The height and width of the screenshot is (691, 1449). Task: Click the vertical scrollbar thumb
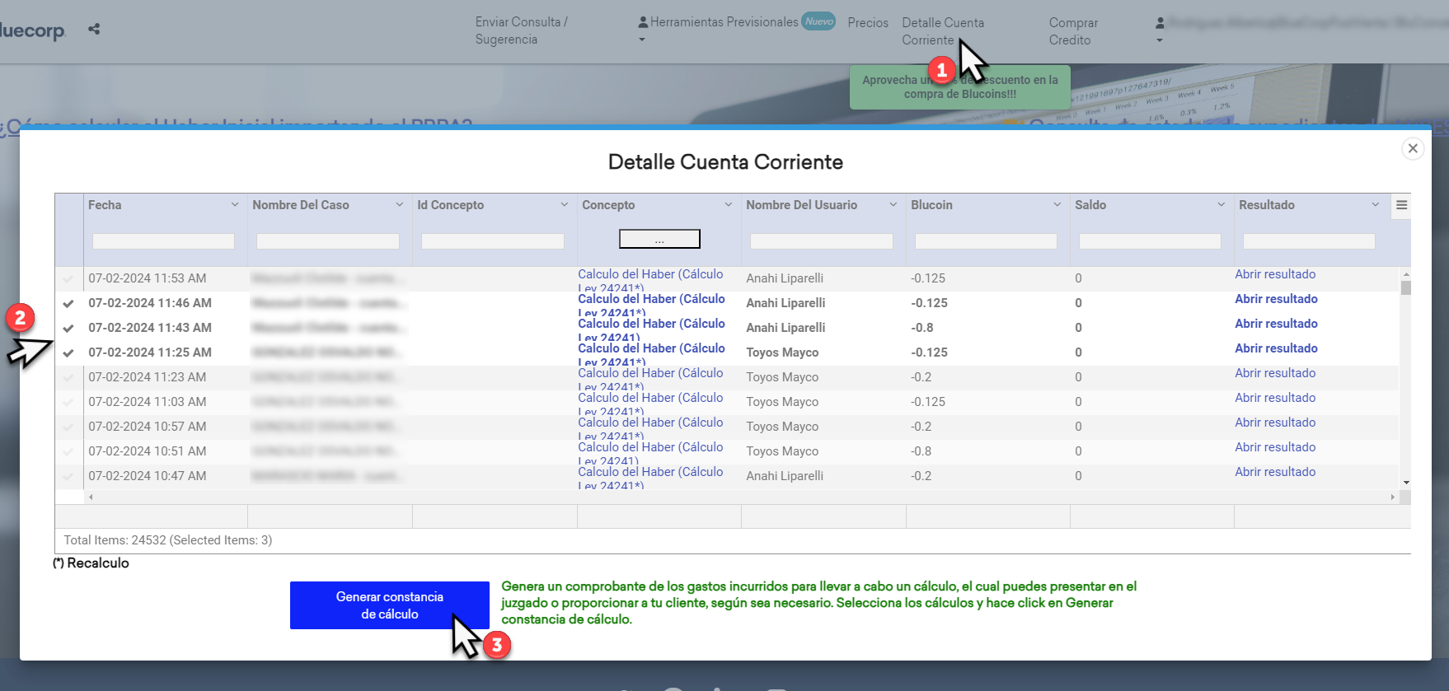point(1406,288)
